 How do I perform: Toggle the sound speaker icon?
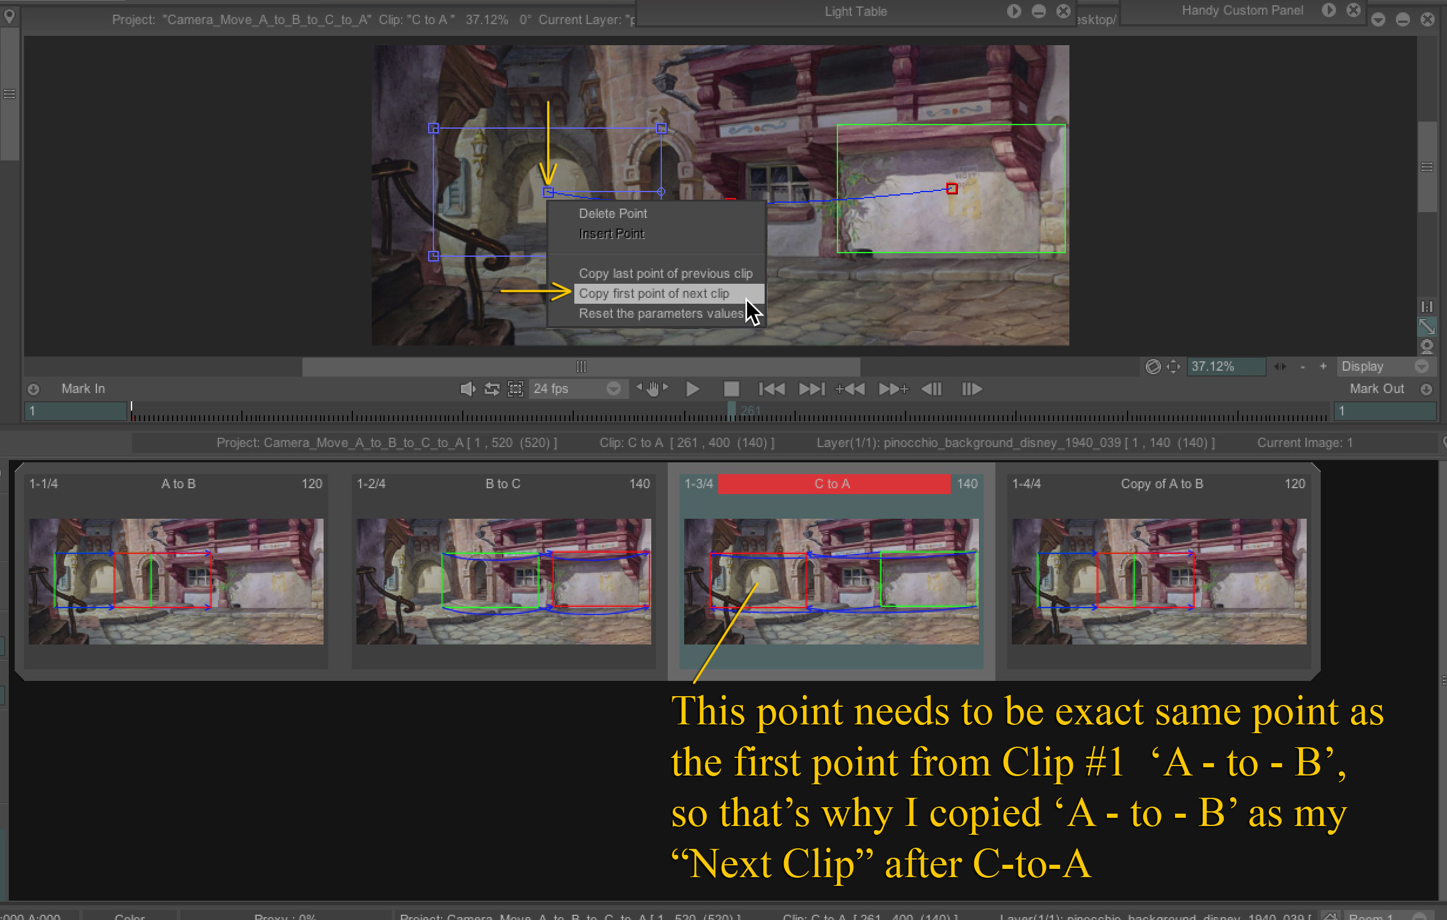467,389
